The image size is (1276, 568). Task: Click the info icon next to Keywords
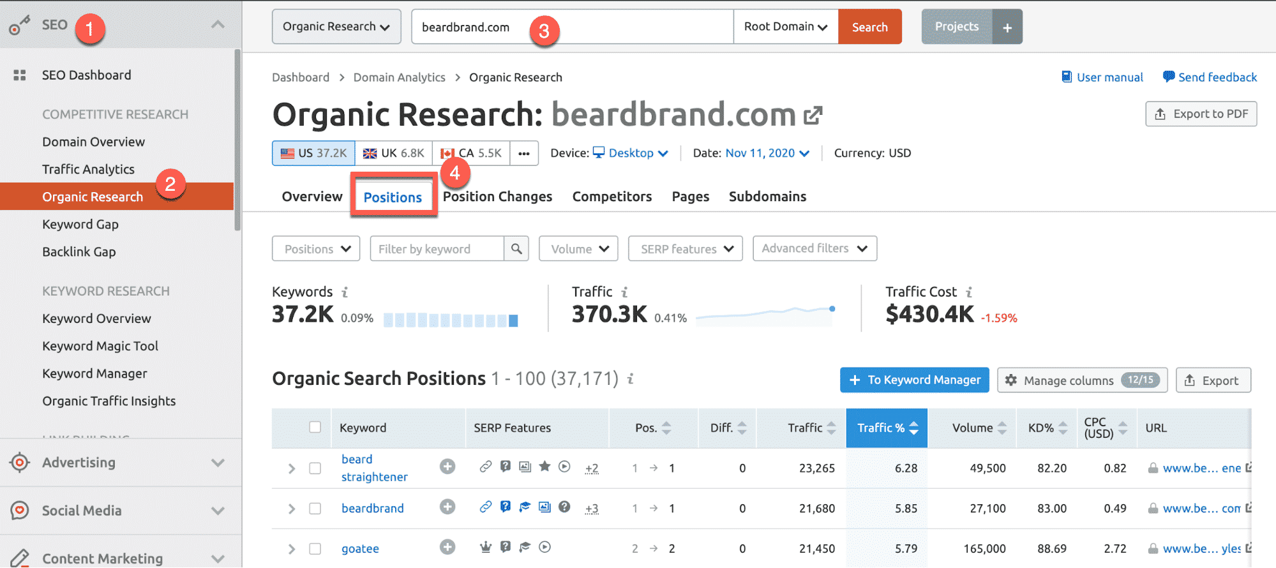pyautogui.click(x=345, y=292)
